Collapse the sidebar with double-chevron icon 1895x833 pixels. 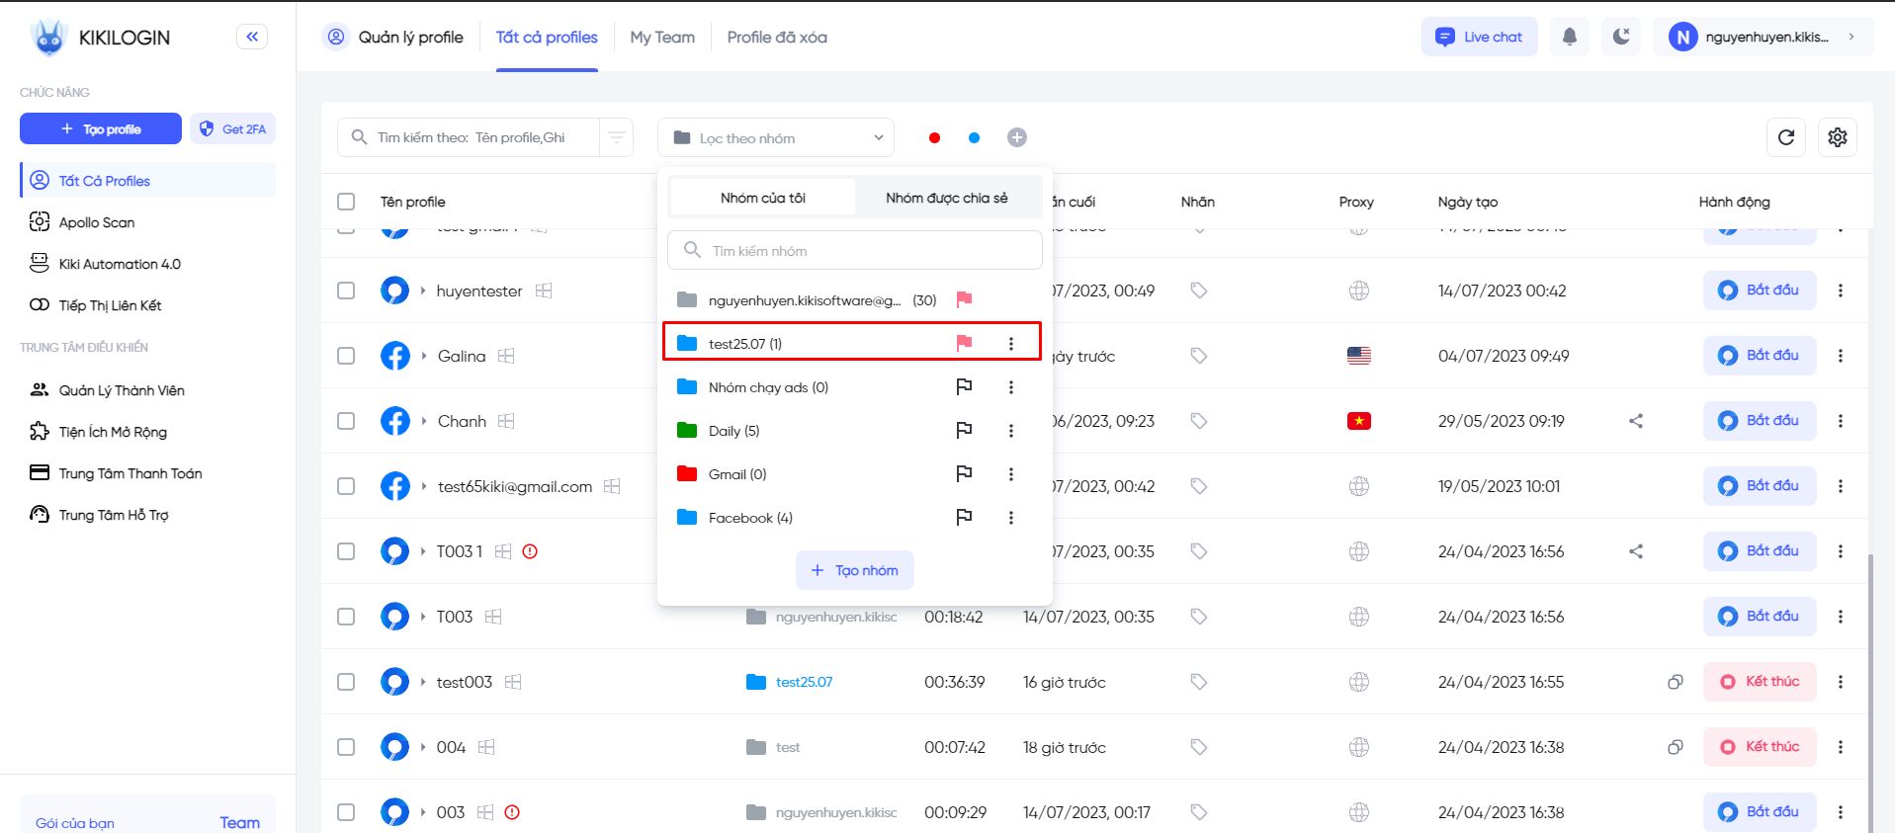(252, 37)
